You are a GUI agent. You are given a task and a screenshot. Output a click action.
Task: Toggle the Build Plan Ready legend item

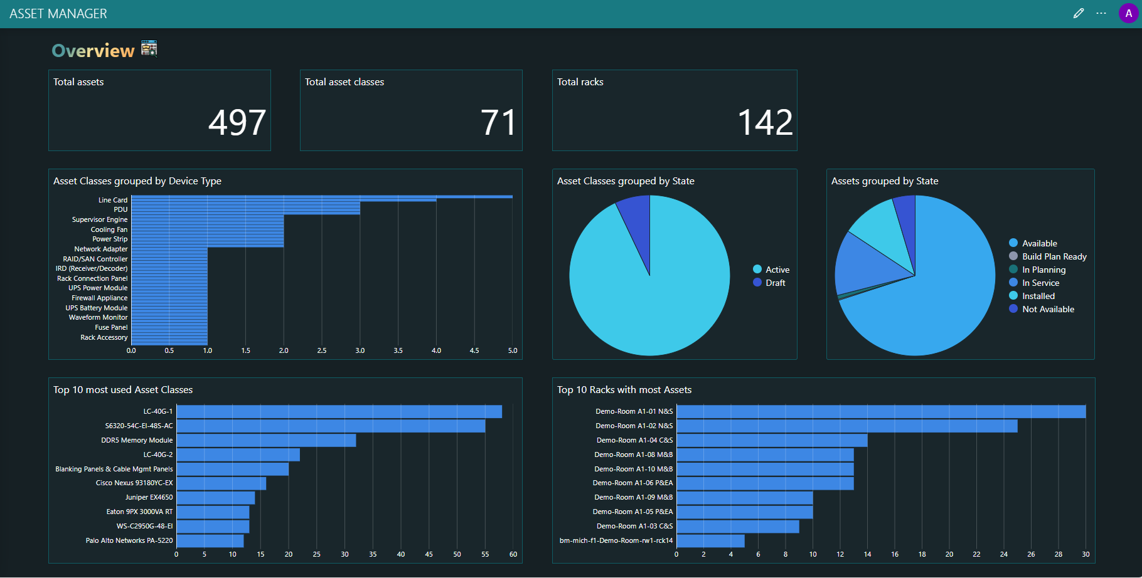click(1054, 256)
